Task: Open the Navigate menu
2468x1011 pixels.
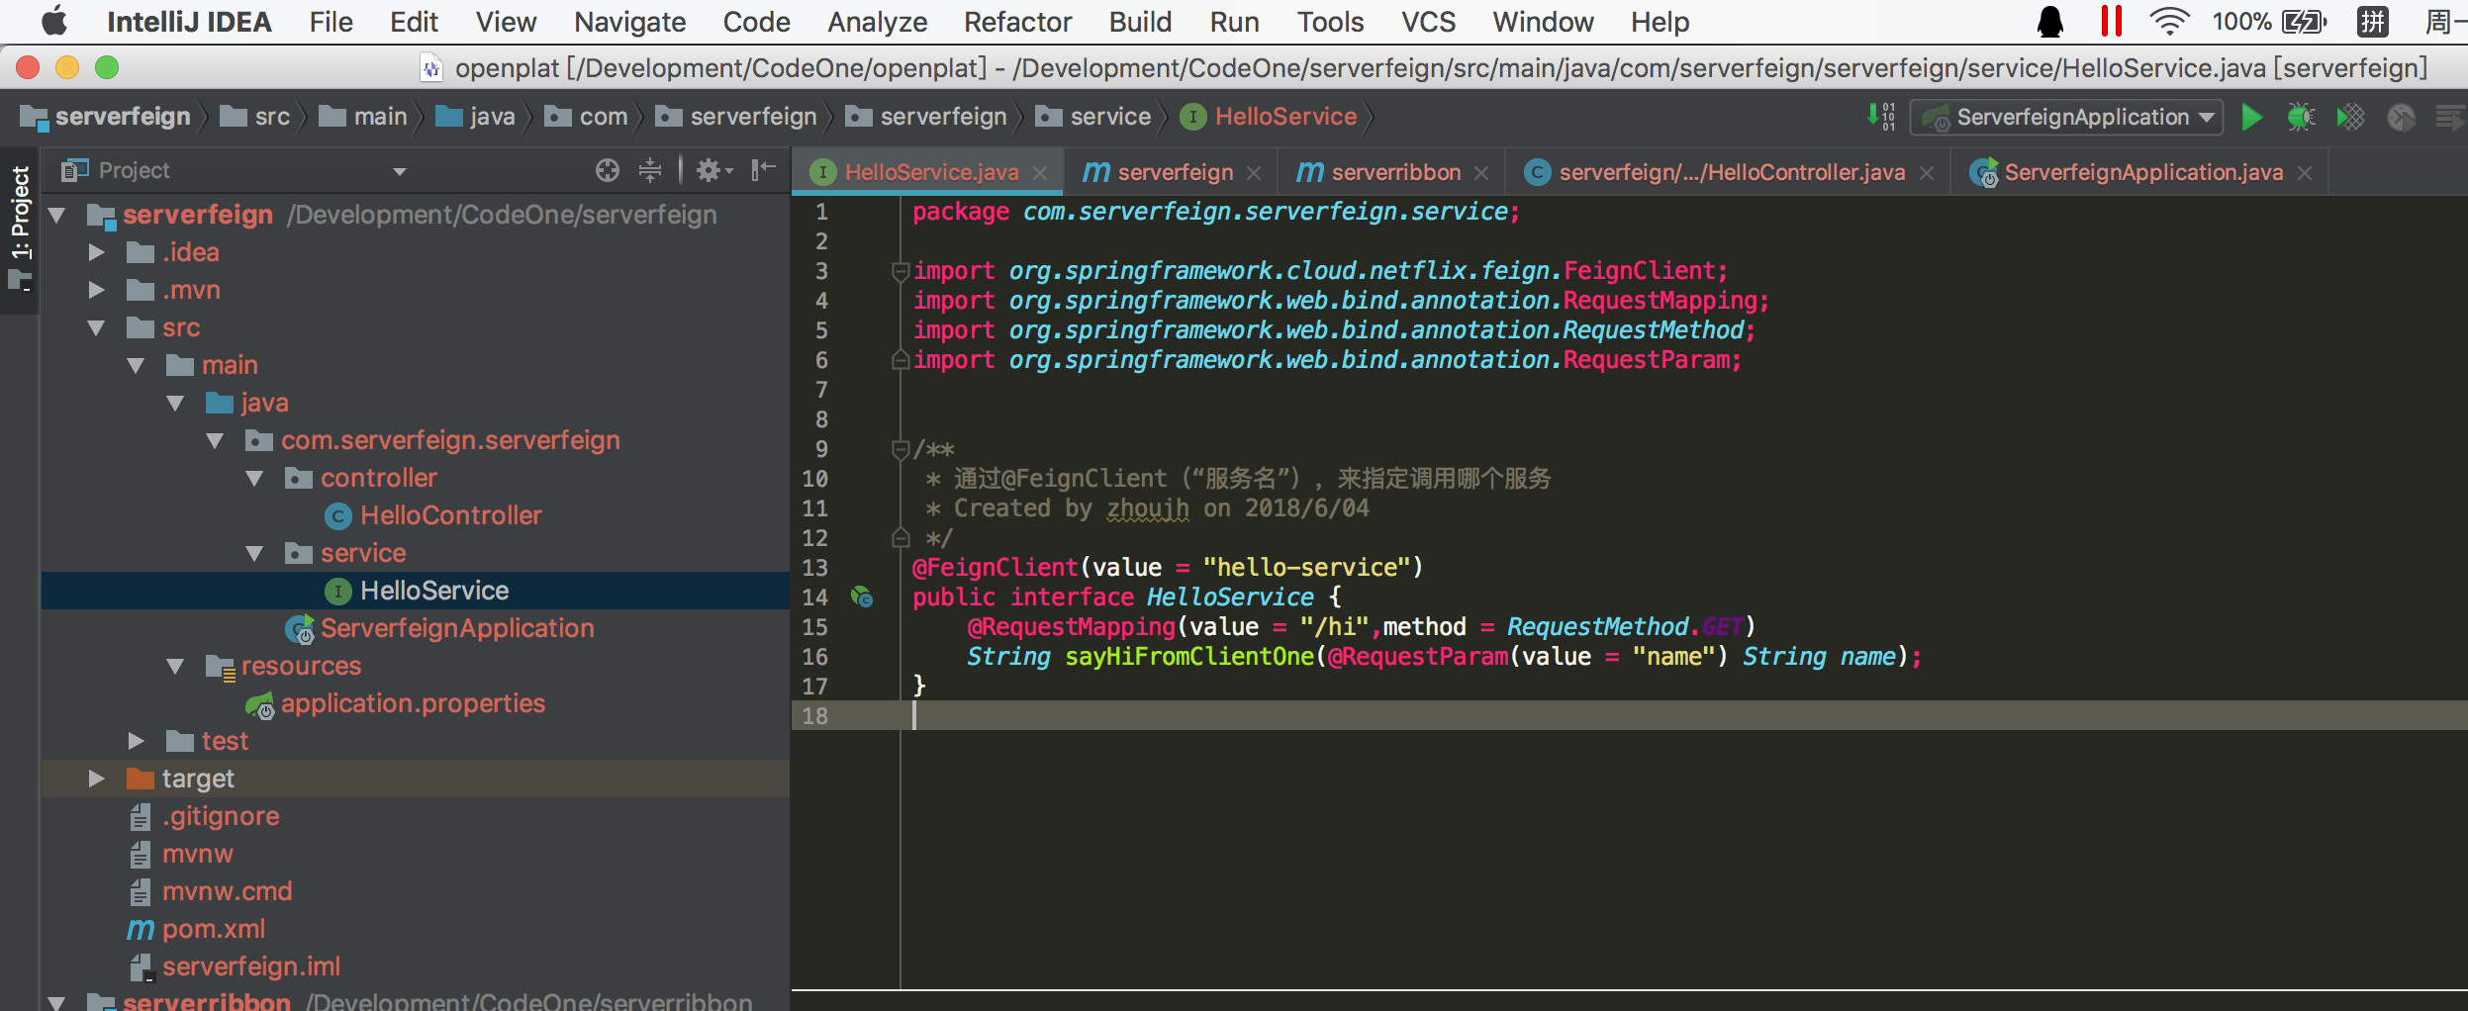Action: 629,22
